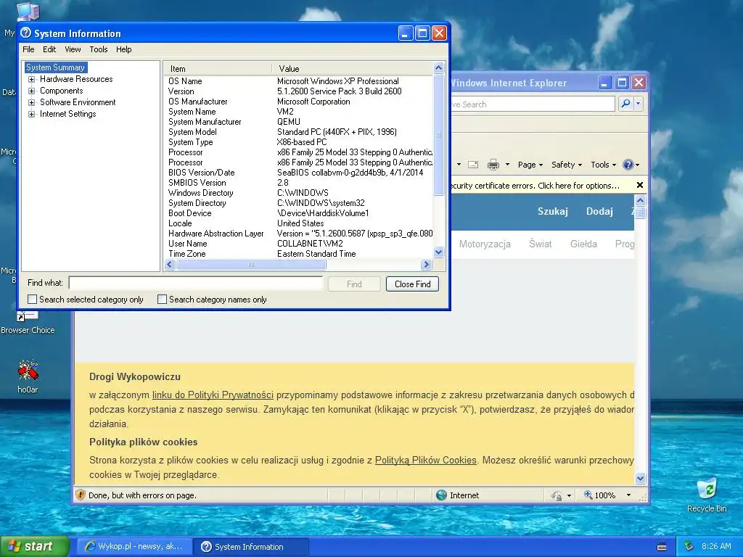743x557 pixels.
Task: Click the Live Search box in IE
Action: tap(532, 104)
